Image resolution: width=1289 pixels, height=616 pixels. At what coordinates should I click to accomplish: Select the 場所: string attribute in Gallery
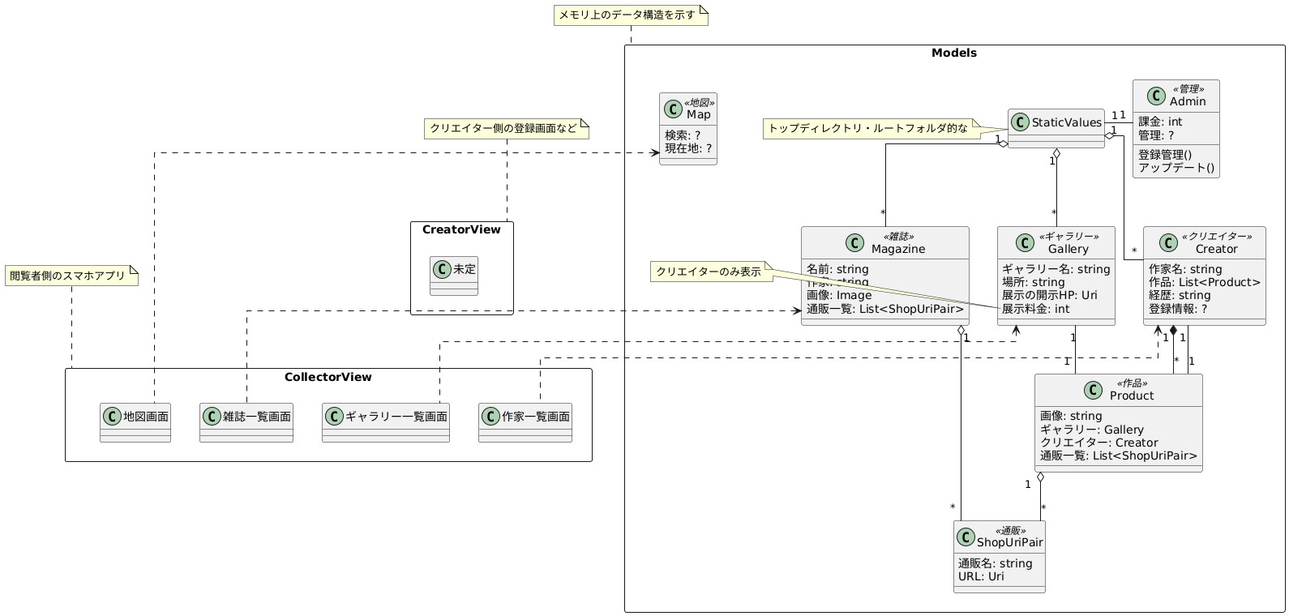pyautogui.click(x=1033, y=282)
